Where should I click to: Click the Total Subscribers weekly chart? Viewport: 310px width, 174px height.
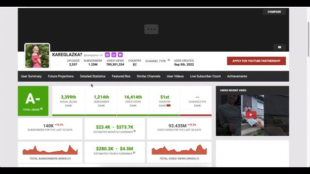coord(50,150)
